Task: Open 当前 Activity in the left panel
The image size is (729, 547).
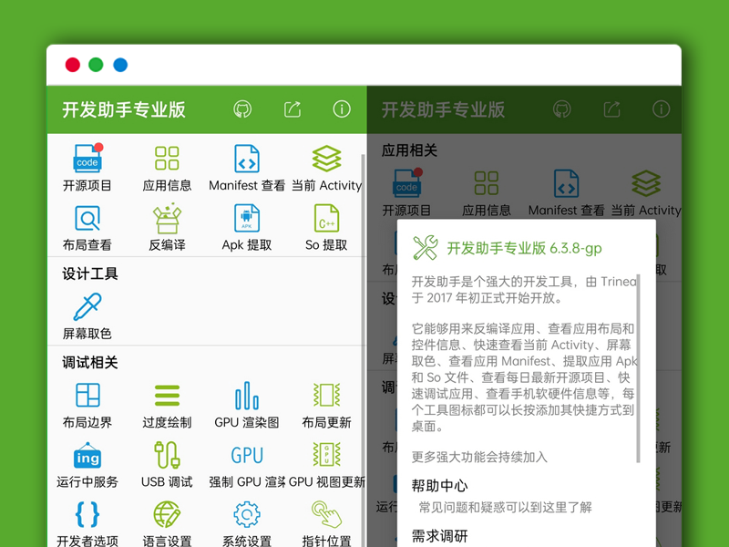Action: (326, 168)
